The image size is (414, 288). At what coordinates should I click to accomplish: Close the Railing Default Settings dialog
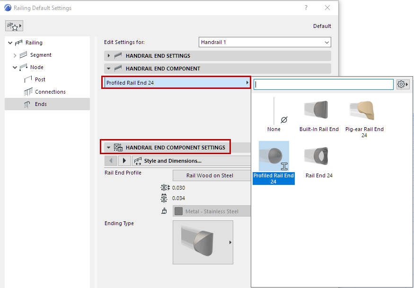point(327,8)
